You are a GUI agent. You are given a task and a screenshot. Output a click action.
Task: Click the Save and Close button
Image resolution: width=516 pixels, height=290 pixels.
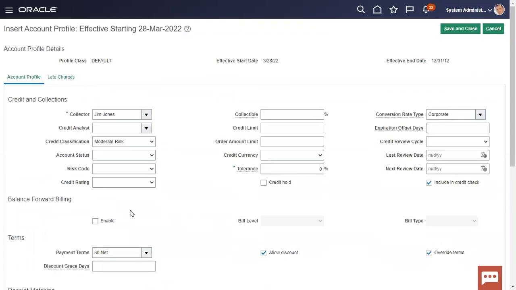click(x=460, y=29)
